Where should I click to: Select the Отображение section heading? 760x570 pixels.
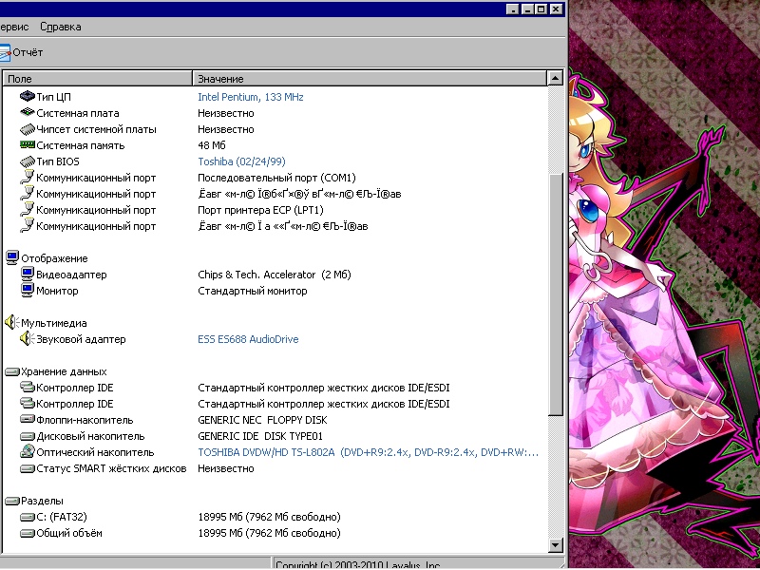click(54, 258)
